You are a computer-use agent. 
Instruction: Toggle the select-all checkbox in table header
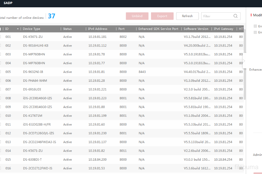point(0,29)
